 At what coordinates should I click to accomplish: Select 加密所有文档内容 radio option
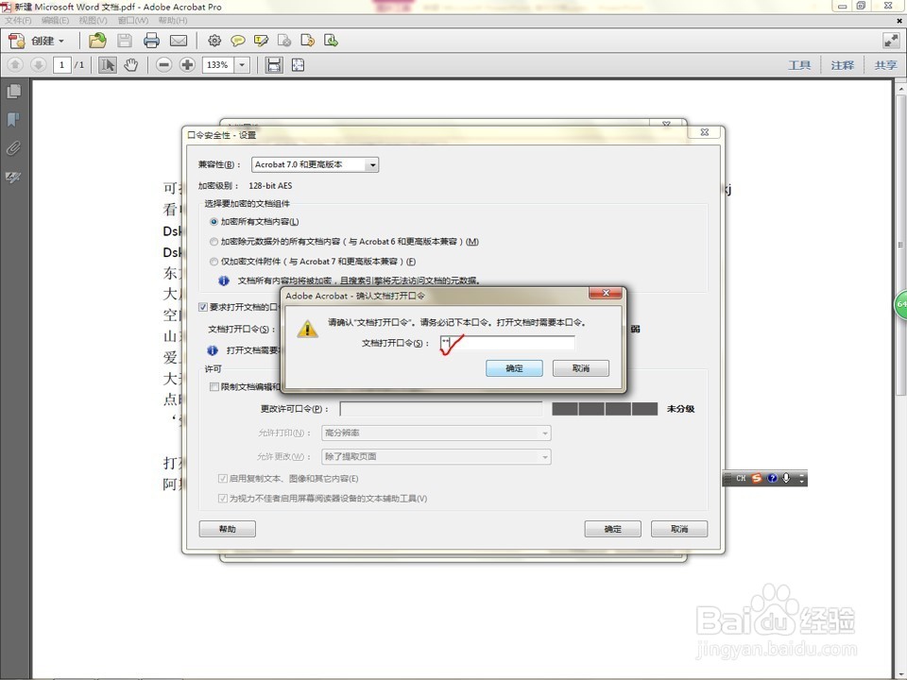point(214,221)
